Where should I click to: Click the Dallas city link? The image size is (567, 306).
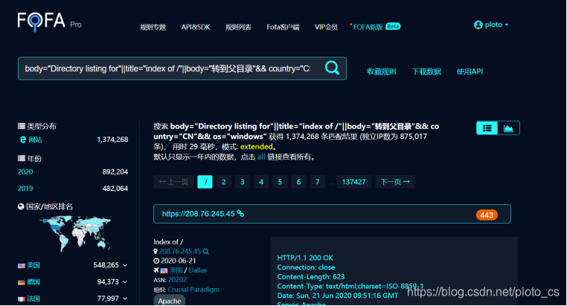pyautogui.click(x=198, y=270)
